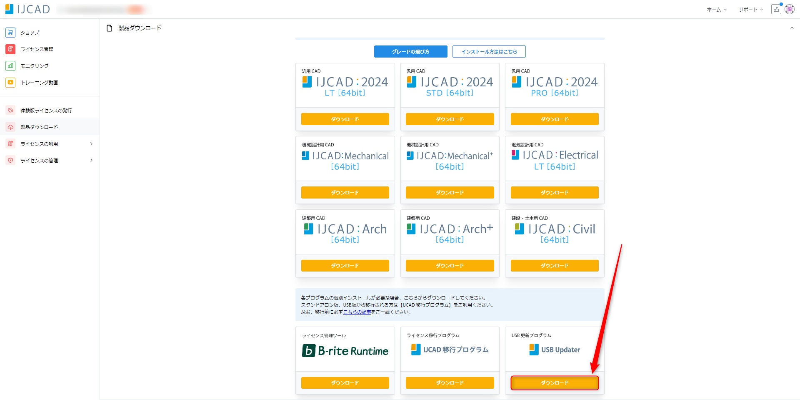Download B-rite Runtime
Viewport: 800px width, 400px height.
pyautogui.click(x=345, y=383)
